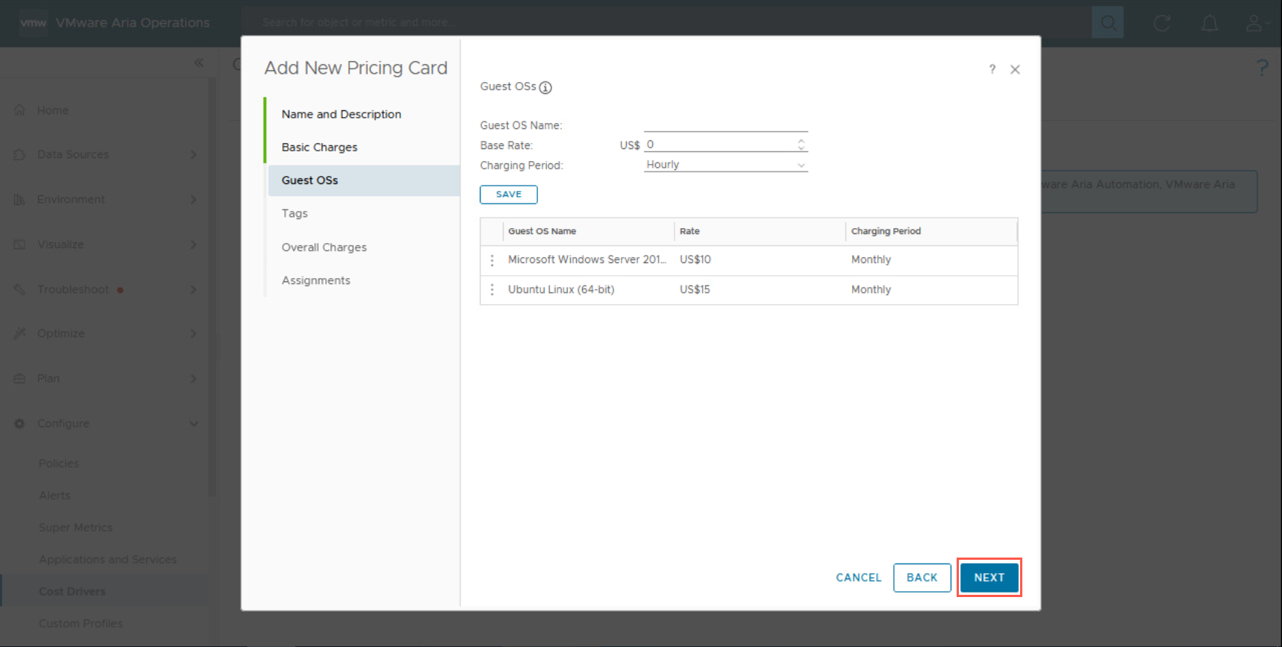This screenshot has width=1282, height=647.
Task: Go to the Tags step
Action: click(295, 214)
